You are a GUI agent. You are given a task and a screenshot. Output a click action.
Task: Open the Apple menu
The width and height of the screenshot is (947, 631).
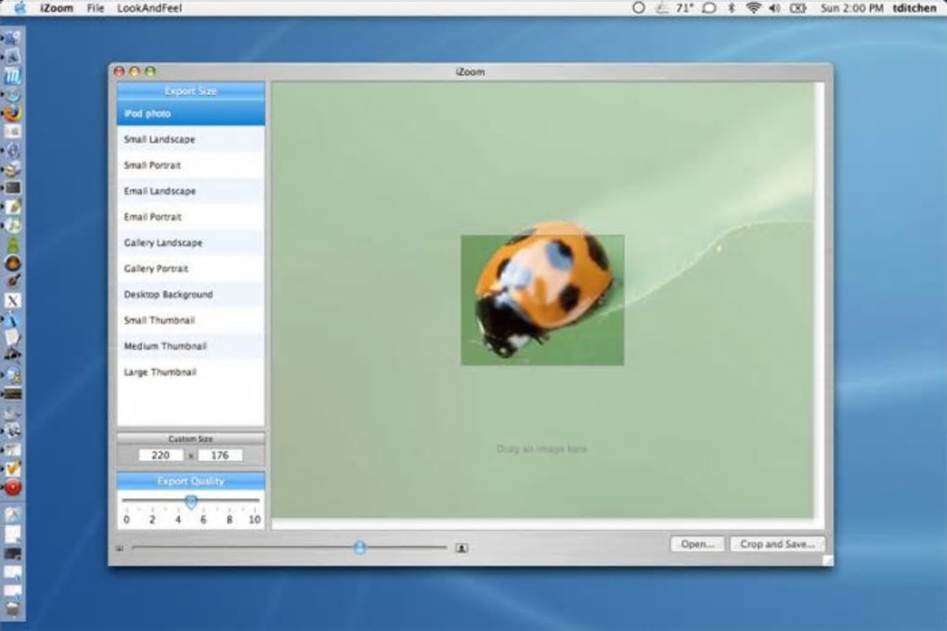19,7
